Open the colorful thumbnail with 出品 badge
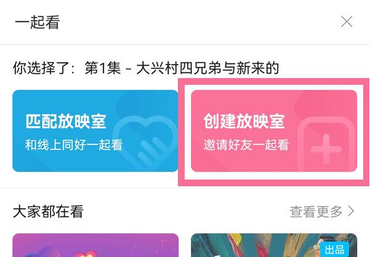This screenshot has width=370, height=257. click(x=274, y=245)
